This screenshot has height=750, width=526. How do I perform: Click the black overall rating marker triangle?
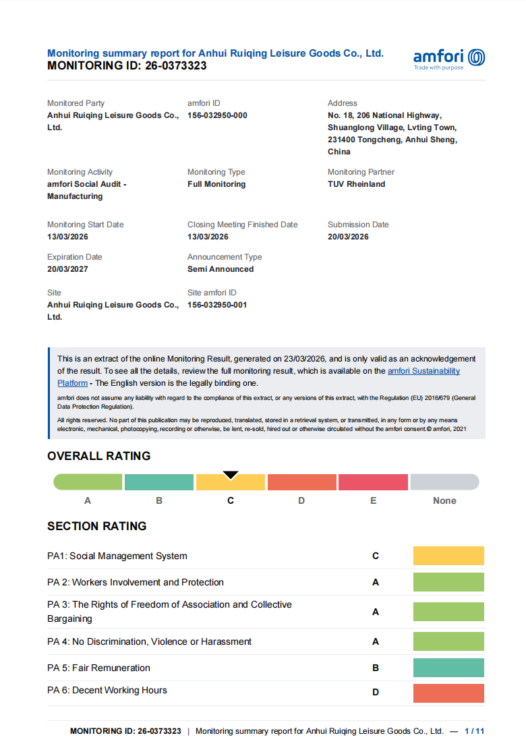click(x=231, y=475)
